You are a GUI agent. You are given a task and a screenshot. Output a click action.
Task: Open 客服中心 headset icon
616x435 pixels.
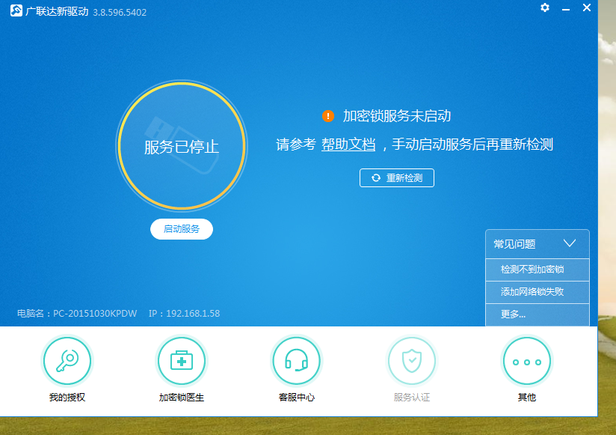297,361
